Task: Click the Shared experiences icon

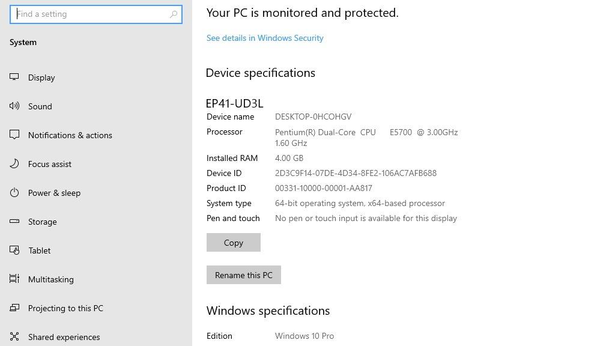Action: tap(14, 336)
